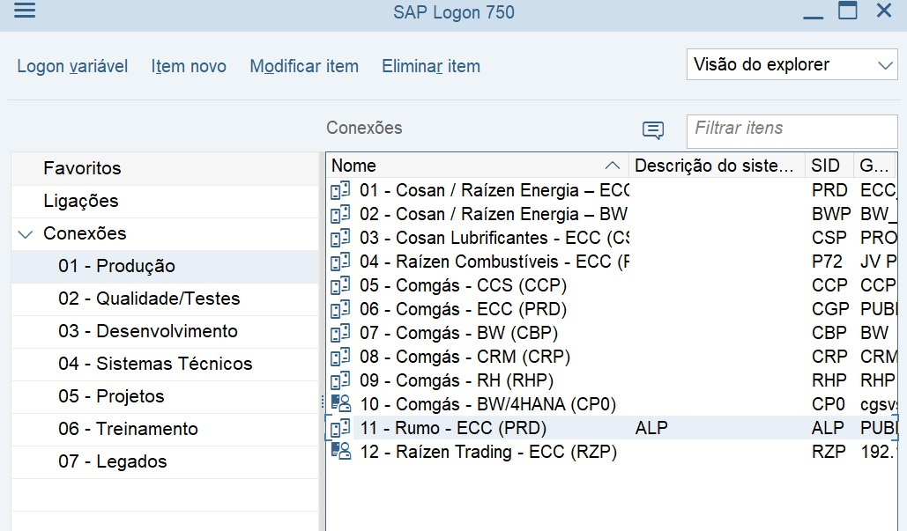Click the G... column header
This screenshot has height=531, width=907.
tap(875, 166)
